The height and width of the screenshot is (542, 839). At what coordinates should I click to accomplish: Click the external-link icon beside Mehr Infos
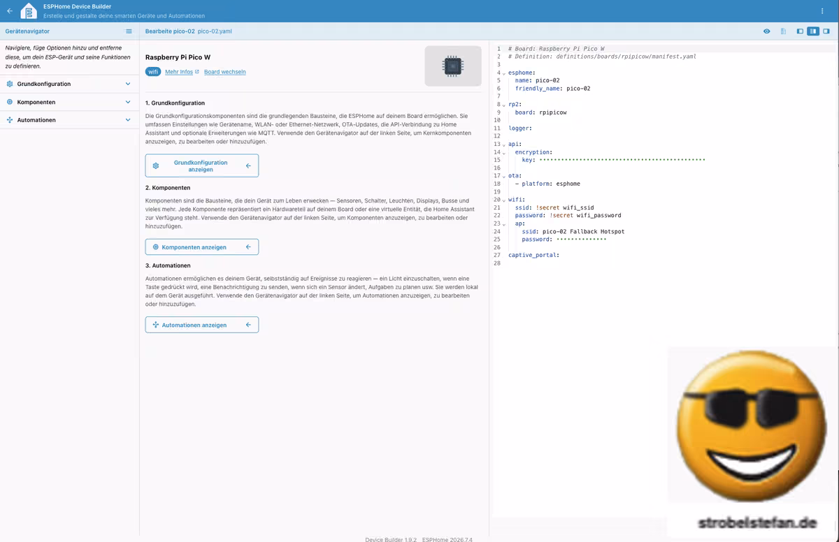point(196,72)
